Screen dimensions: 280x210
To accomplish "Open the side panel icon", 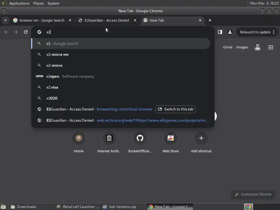I will (x=220, y=32).
